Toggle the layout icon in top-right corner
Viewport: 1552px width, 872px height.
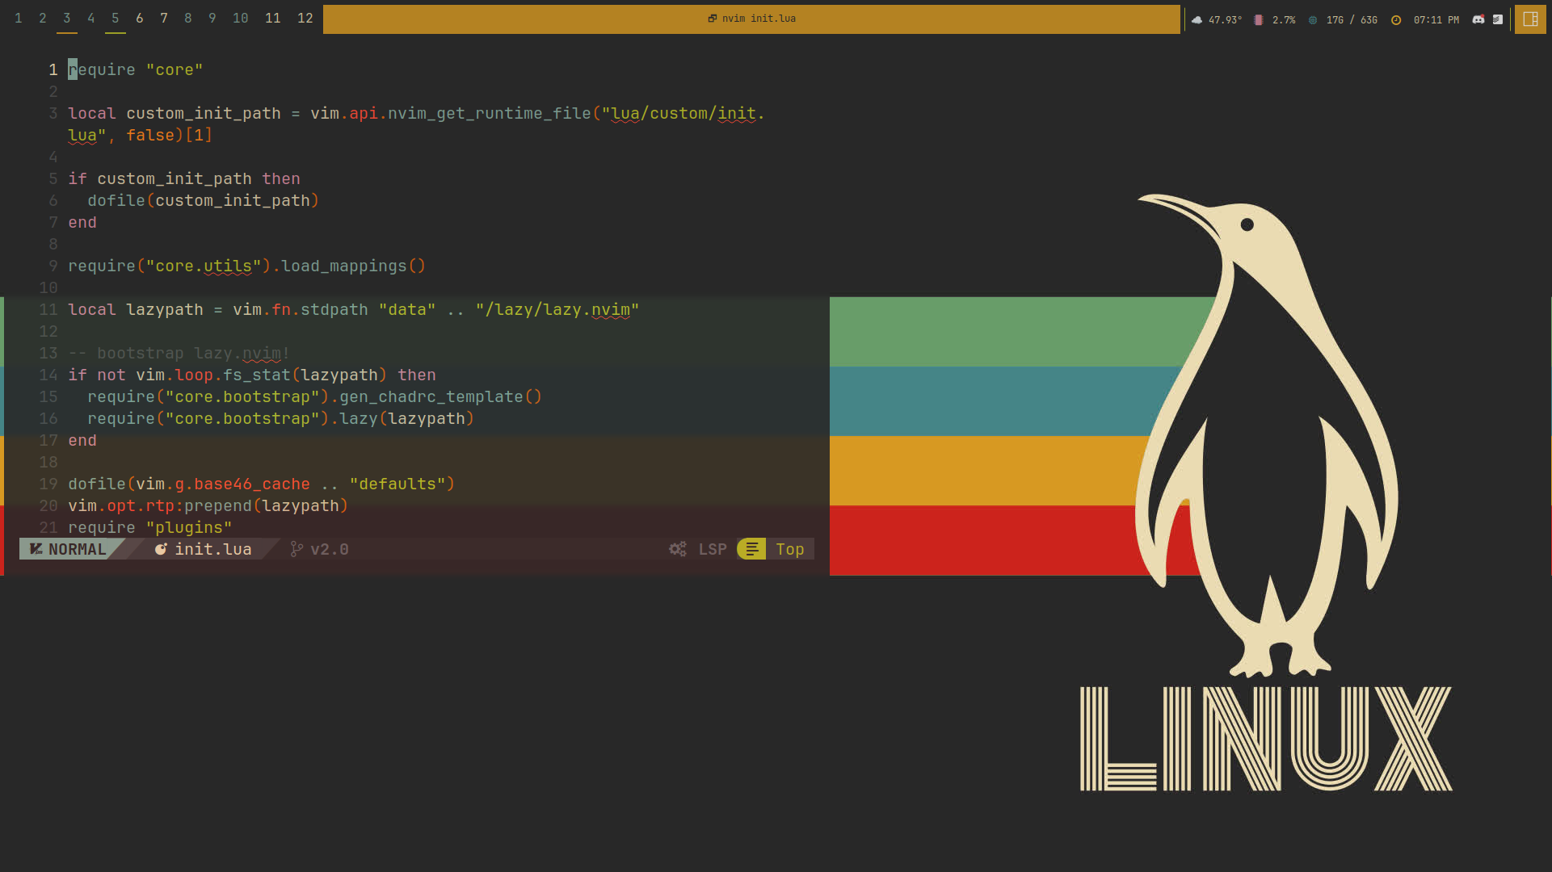coord(1530,19)
